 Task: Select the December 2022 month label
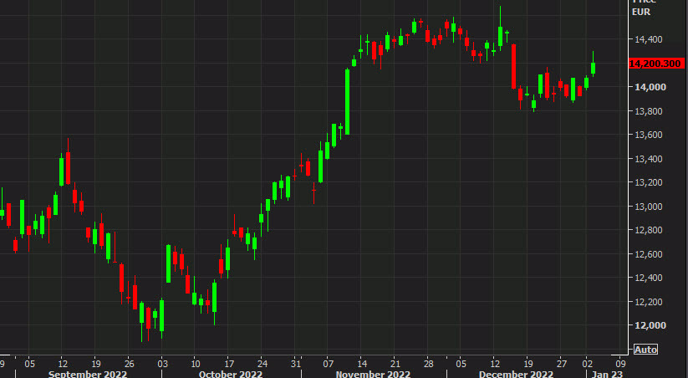coord(516,374)
